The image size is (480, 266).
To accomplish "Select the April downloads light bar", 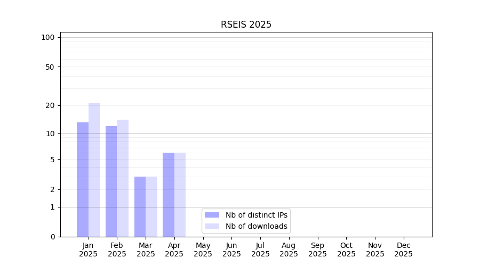I will 180,194.
